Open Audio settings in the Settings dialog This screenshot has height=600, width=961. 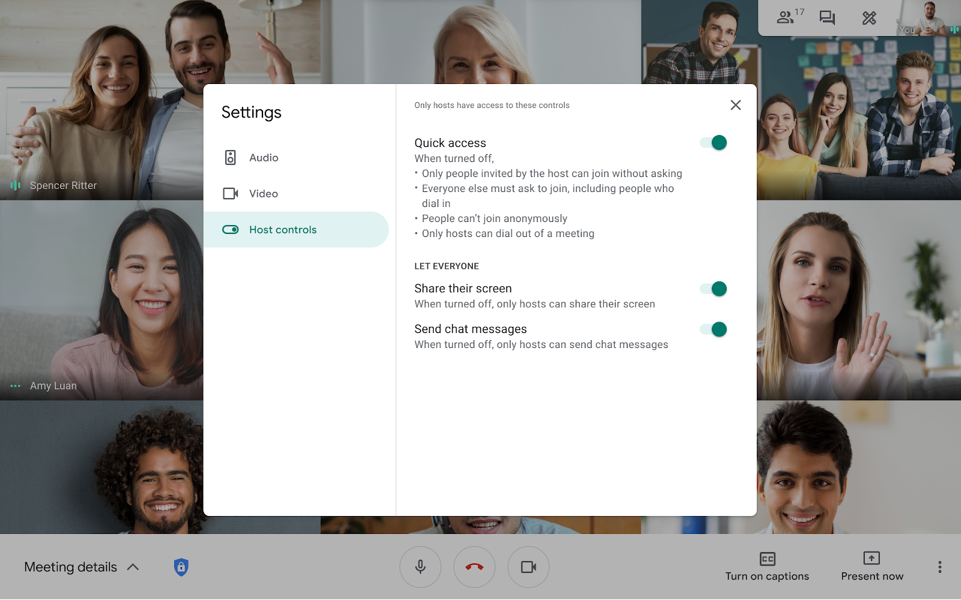click(x=263, y=157)
